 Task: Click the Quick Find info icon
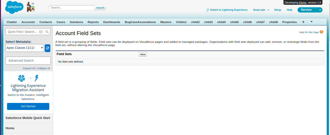(40, 32)
